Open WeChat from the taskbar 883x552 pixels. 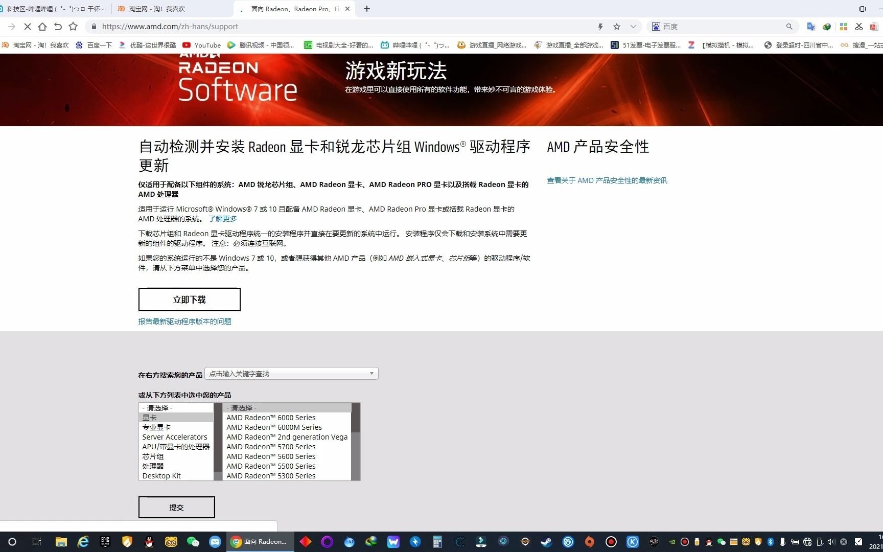(193, 542)
